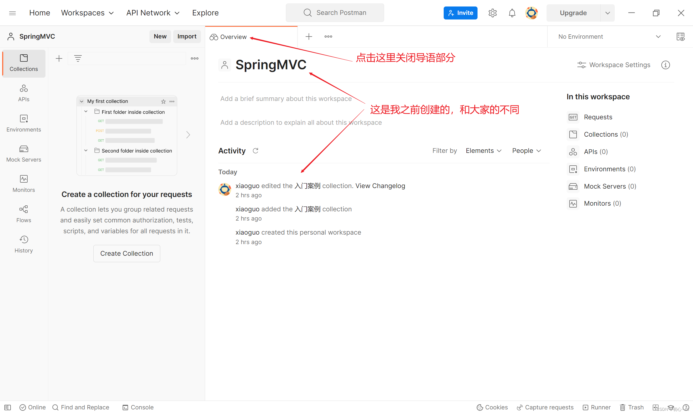This screenshot has height=414, width=693.
Task: Toggle the sidebar via the bottom-left icon
Action: tap(8, 407)
